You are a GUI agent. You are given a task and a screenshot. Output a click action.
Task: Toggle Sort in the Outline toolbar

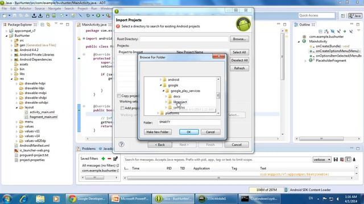coord(326,32)
